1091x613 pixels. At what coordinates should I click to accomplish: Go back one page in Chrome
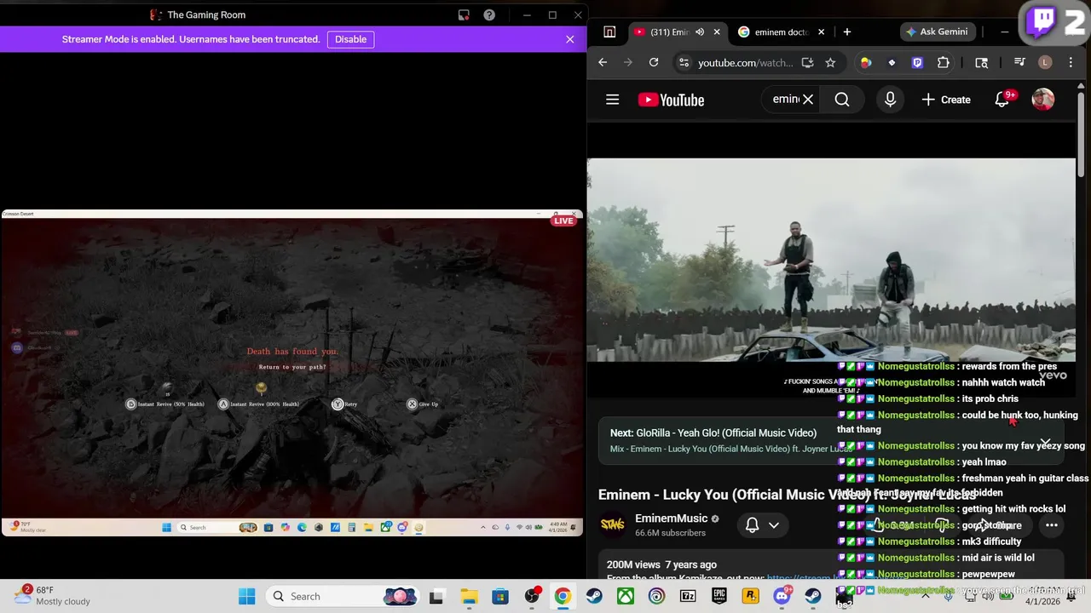click(x=603, y=62)
